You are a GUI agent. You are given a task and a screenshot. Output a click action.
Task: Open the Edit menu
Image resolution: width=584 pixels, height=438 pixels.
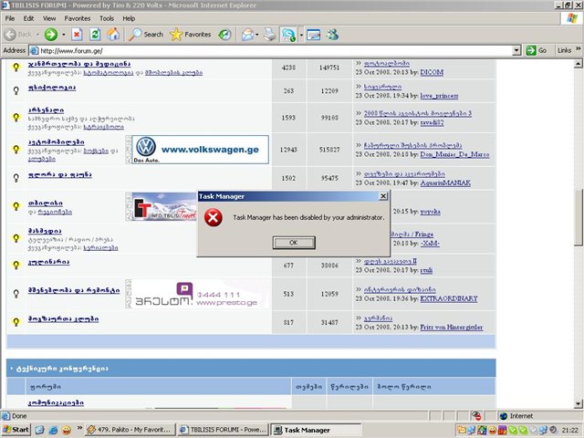(28, 18)
